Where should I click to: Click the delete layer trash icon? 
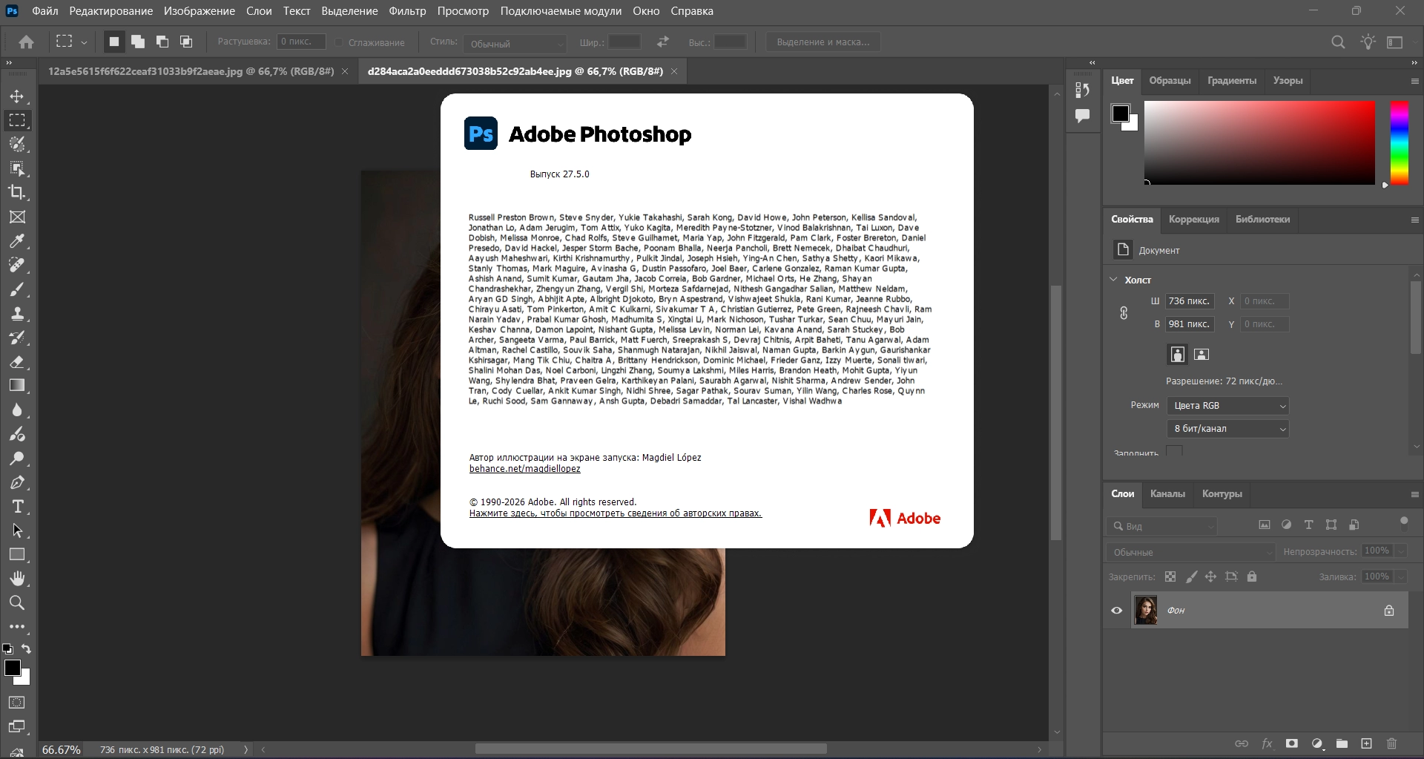1391,743
